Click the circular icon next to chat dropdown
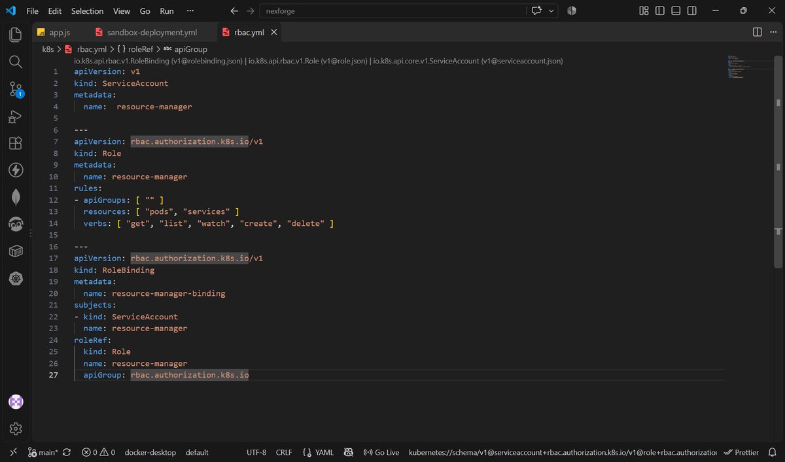The image size is (785, 462). pos(571,11)
